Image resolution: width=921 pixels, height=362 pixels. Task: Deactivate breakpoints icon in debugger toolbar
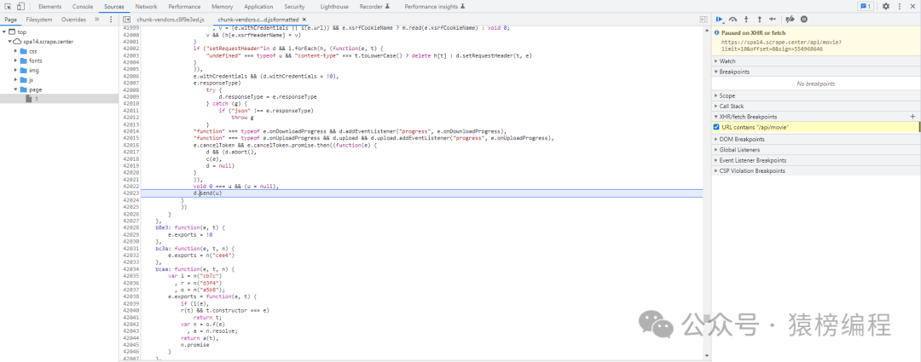click(x=790, y=20)
